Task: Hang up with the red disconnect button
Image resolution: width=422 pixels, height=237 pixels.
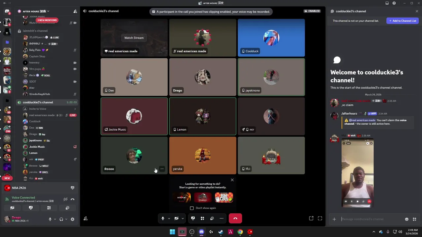Action: [235, 218]
